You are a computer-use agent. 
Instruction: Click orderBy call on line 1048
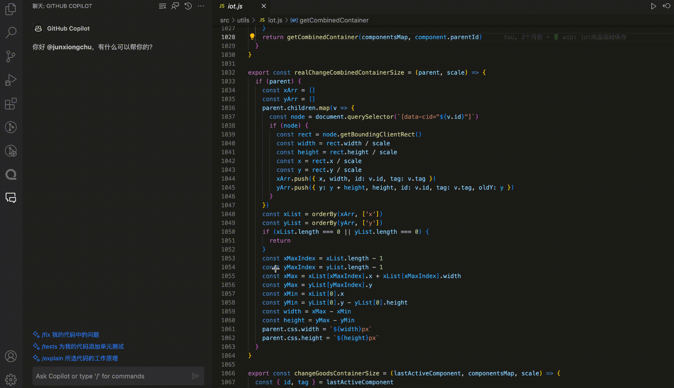pos(324,214)
